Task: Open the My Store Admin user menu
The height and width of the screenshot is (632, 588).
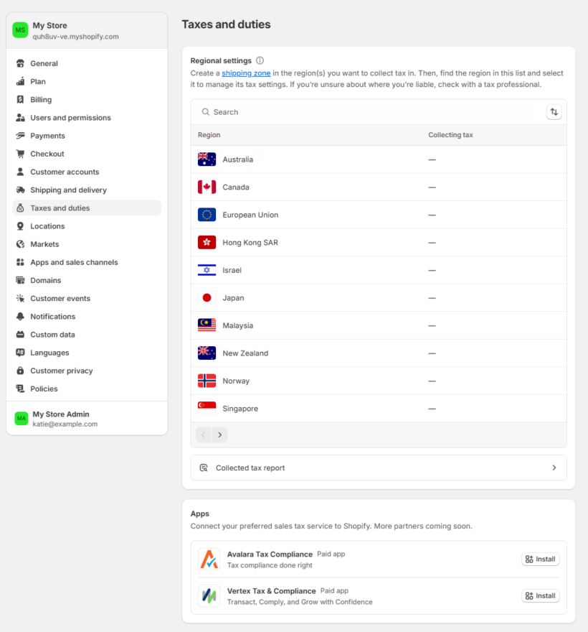Action: click(x=87, y=419)
